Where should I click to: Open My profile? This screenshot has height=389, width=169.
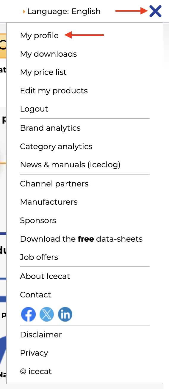click(x=39, y=35)
